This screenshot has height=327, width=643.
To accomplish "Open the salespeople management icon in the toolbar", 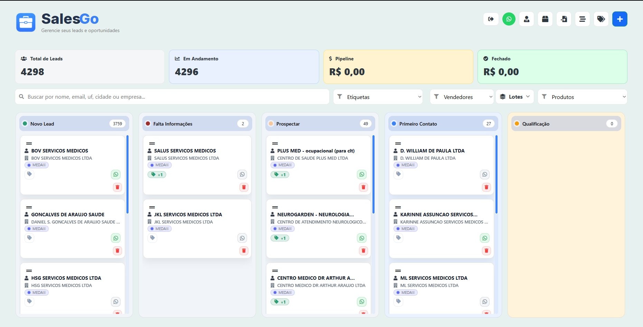I will click(x=527, y=19).
